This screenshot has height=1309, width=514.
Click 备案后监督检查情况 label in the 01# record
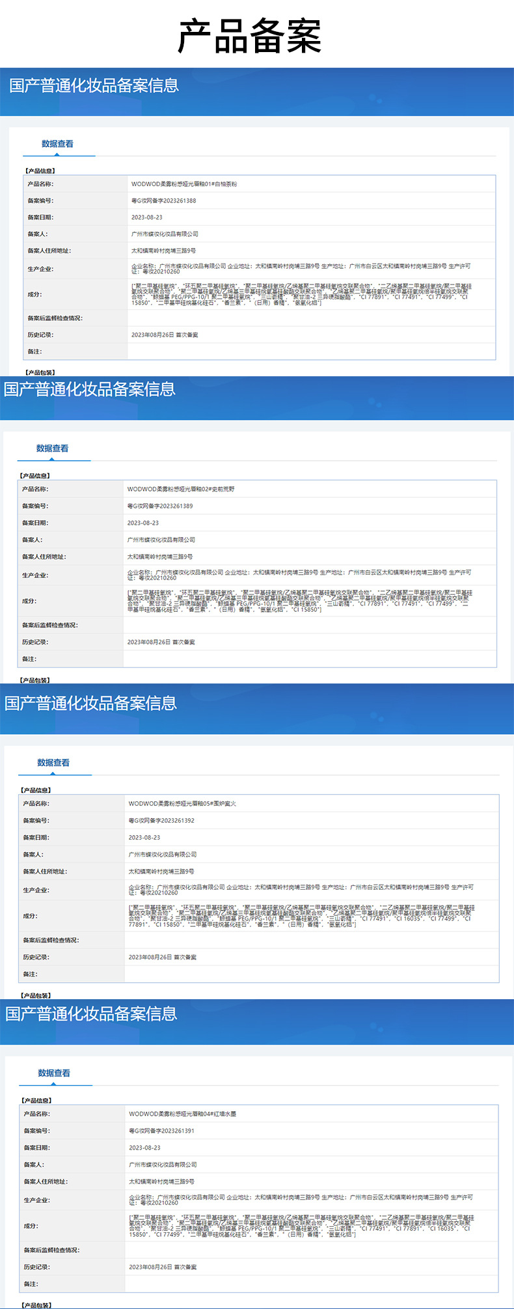tap(55, 318)
